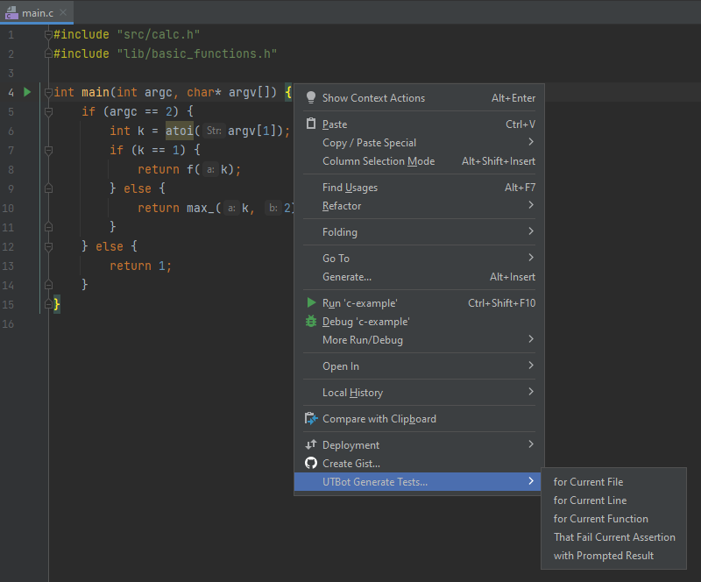Click the Compare with Clipboard icon

click(310, 419)
